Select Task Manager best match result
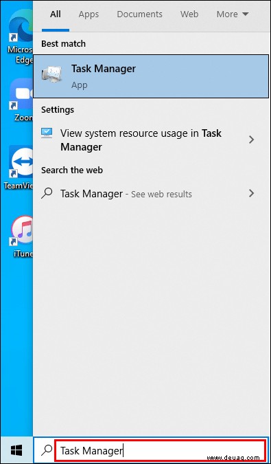This screenshot has height=464, width=271. 151,76
